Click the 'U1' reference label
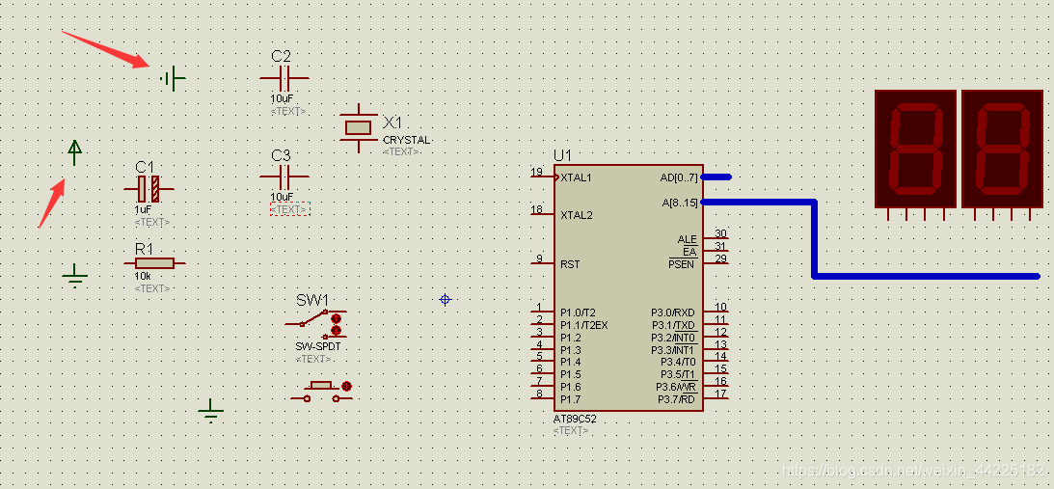 click(x=562, y=156)
